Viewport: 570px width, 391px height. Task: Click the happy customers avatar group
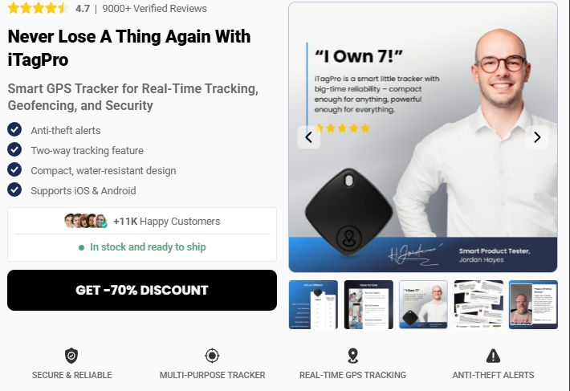[86, 221]
